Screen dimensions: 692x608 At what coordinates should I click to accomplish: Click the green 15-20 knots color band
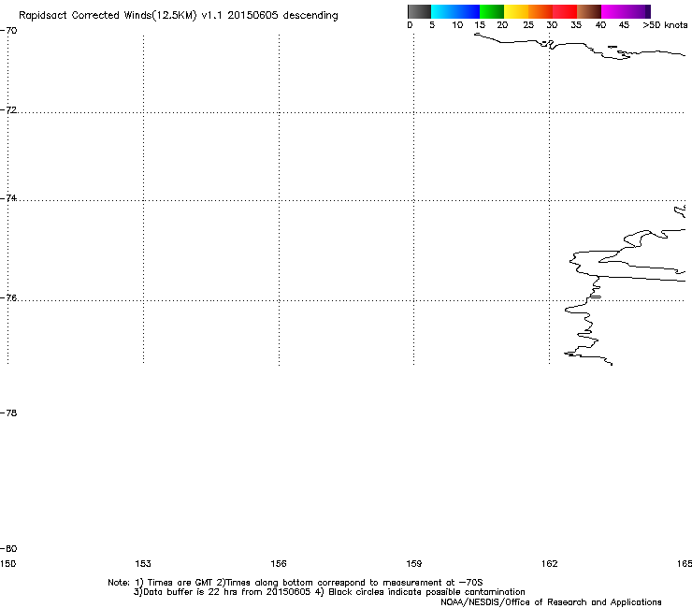[492, 11]
